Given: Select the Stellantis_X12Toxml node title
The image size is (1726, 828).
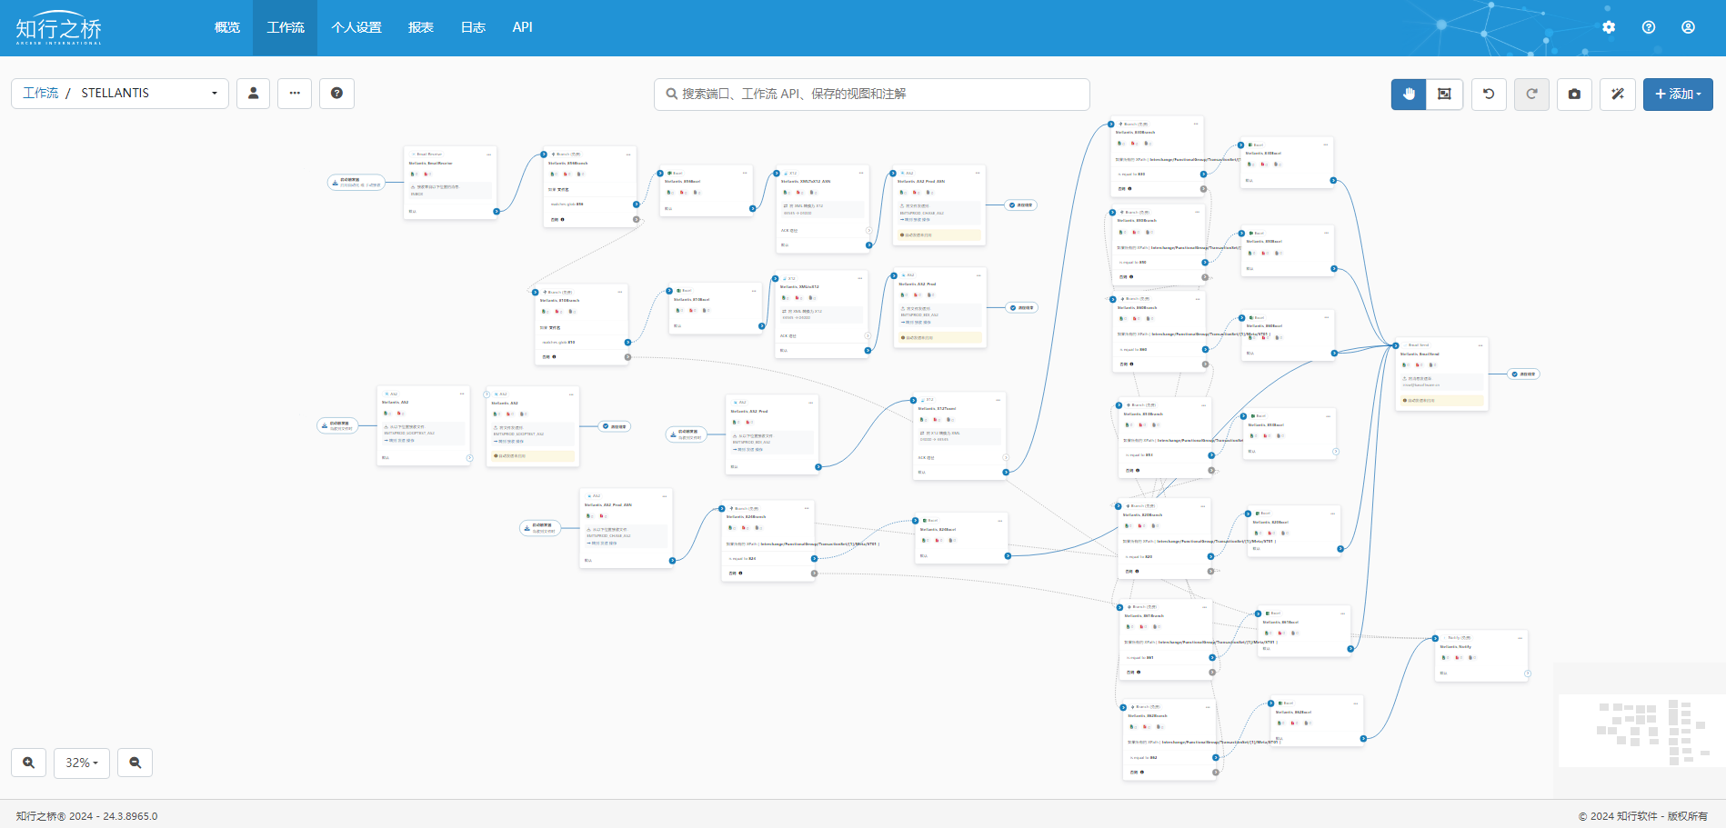Looking at the screenshot, I should pos(937,409).
